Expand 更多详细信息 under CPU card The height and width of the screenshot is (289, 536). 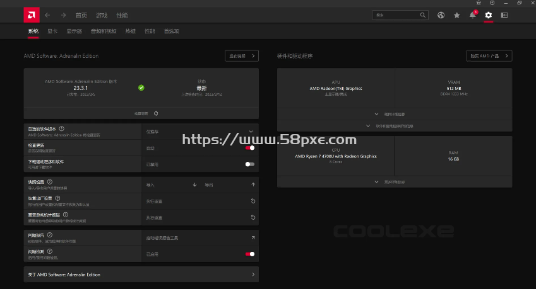pyautogui.click(x=395, y=182)
